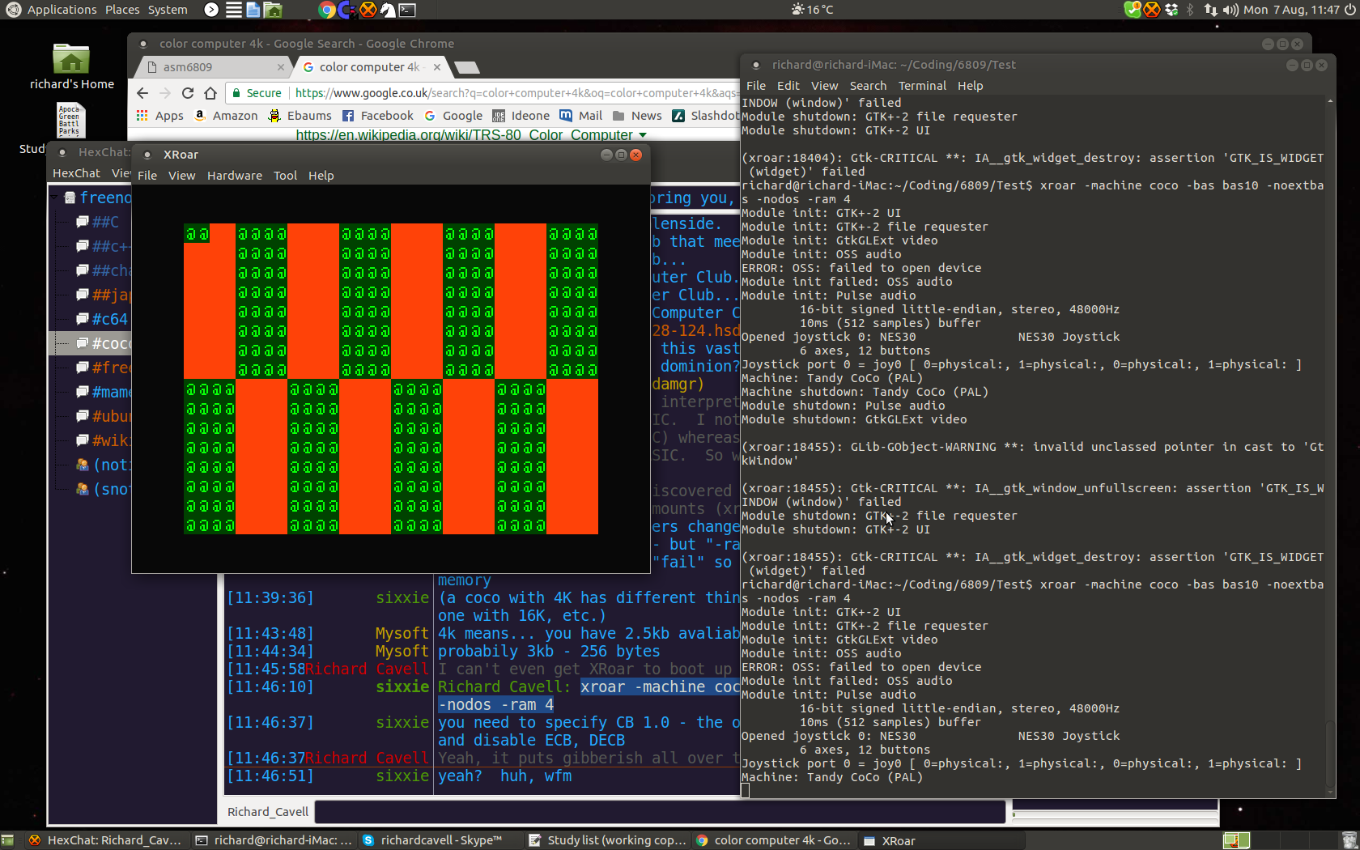Viewport: 1360px width, 850px height.
Task: Open the volume control in the system tray
Action: click(1230, 10)
